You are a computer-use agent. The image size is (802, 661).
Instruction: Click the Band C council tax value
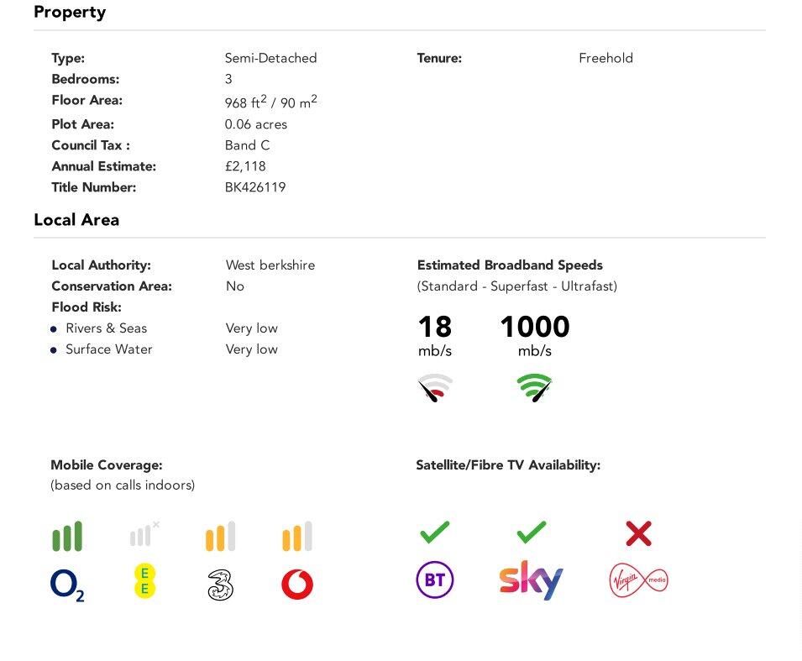[247, 145]
